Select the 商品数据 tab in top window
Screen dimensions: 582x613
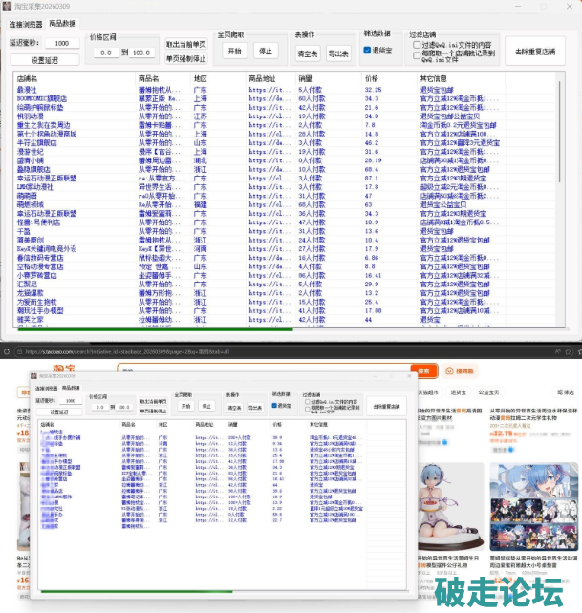(63, 22)
